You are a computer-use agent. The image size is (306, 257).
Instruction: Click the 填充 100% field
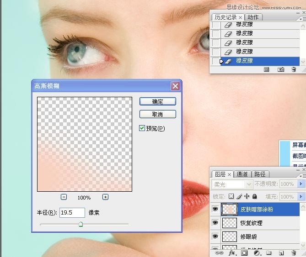289,197
